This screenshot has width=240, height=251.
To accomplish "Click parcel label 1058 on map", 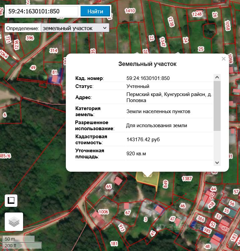I will 228,25.
